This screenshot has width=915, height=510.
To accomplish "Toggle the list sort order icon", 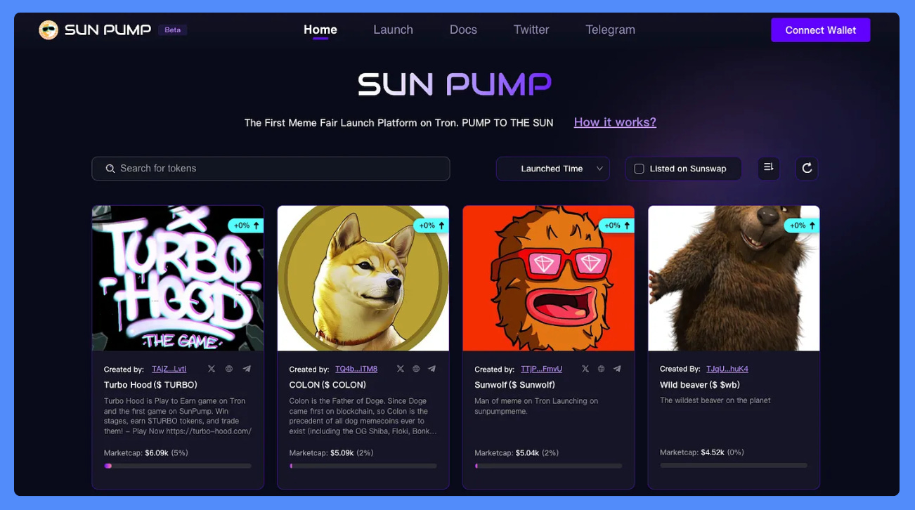I will (x=769, y=168).
